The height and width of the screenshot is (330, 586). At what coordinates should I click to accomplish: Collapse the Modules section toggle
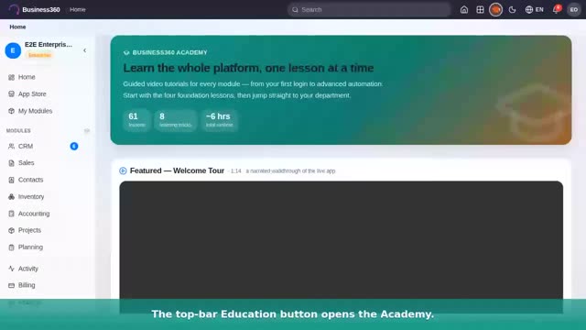[x=87, y=130]
